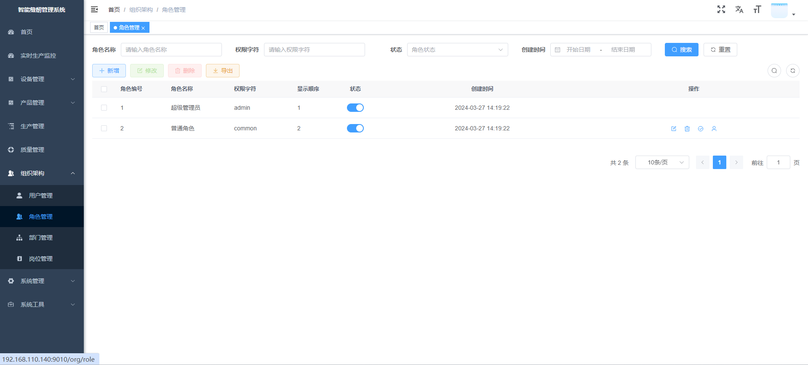The height and width of the screenshot is (365, 808).
Task: Open data permission icon in 普通角色 row
Action: (x=701, y=129)
